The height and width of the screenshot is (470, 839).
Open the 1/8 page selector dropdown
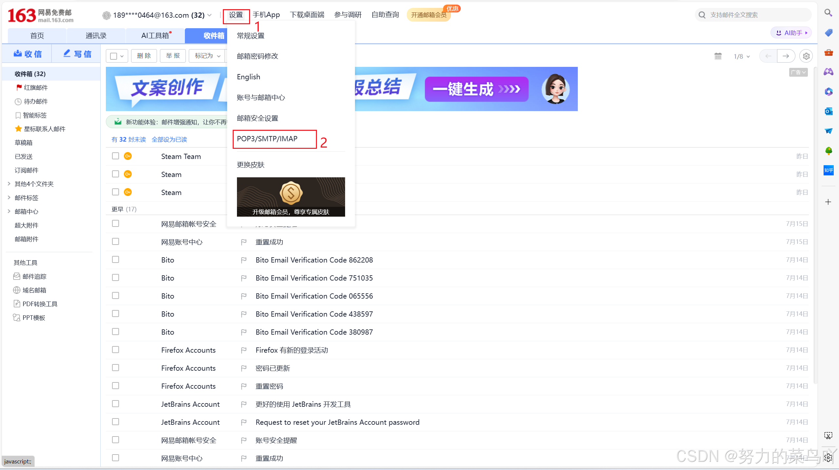[x=741, y=56]
